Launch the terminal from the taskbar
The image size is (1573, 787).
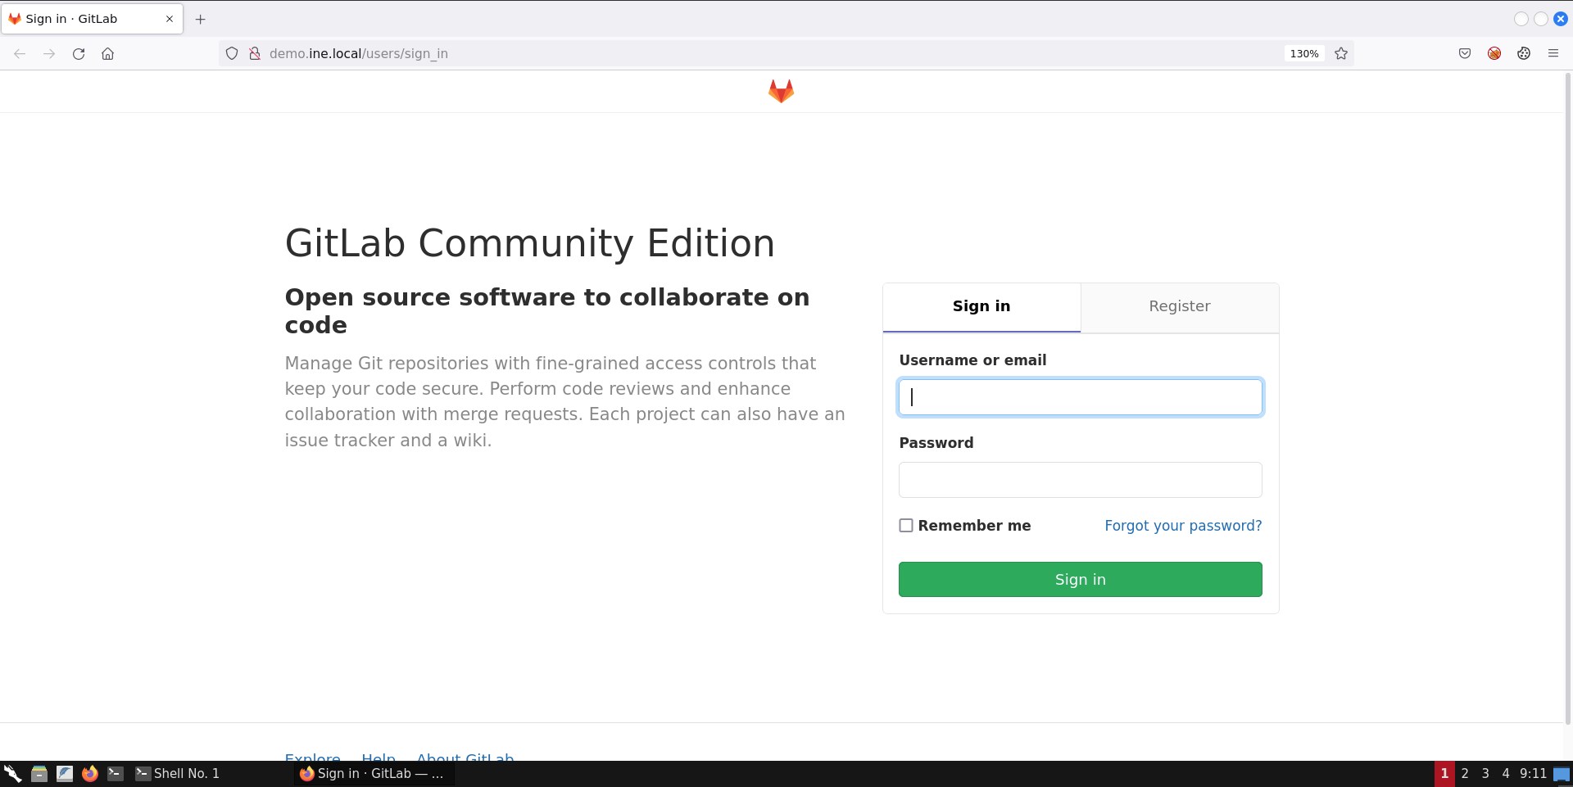pos(116,774)
